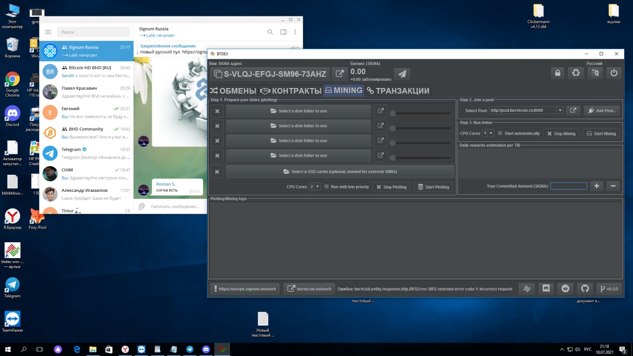This screenshot has width=633, height=356.
Task: Open account address in explorer icon
Action: coord(339,74)
